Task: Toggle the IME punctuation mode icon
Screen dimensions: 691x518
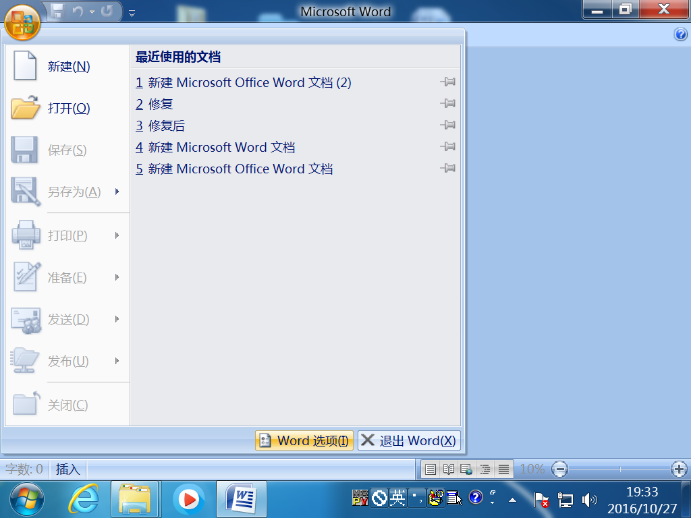Action: (416, 498)
